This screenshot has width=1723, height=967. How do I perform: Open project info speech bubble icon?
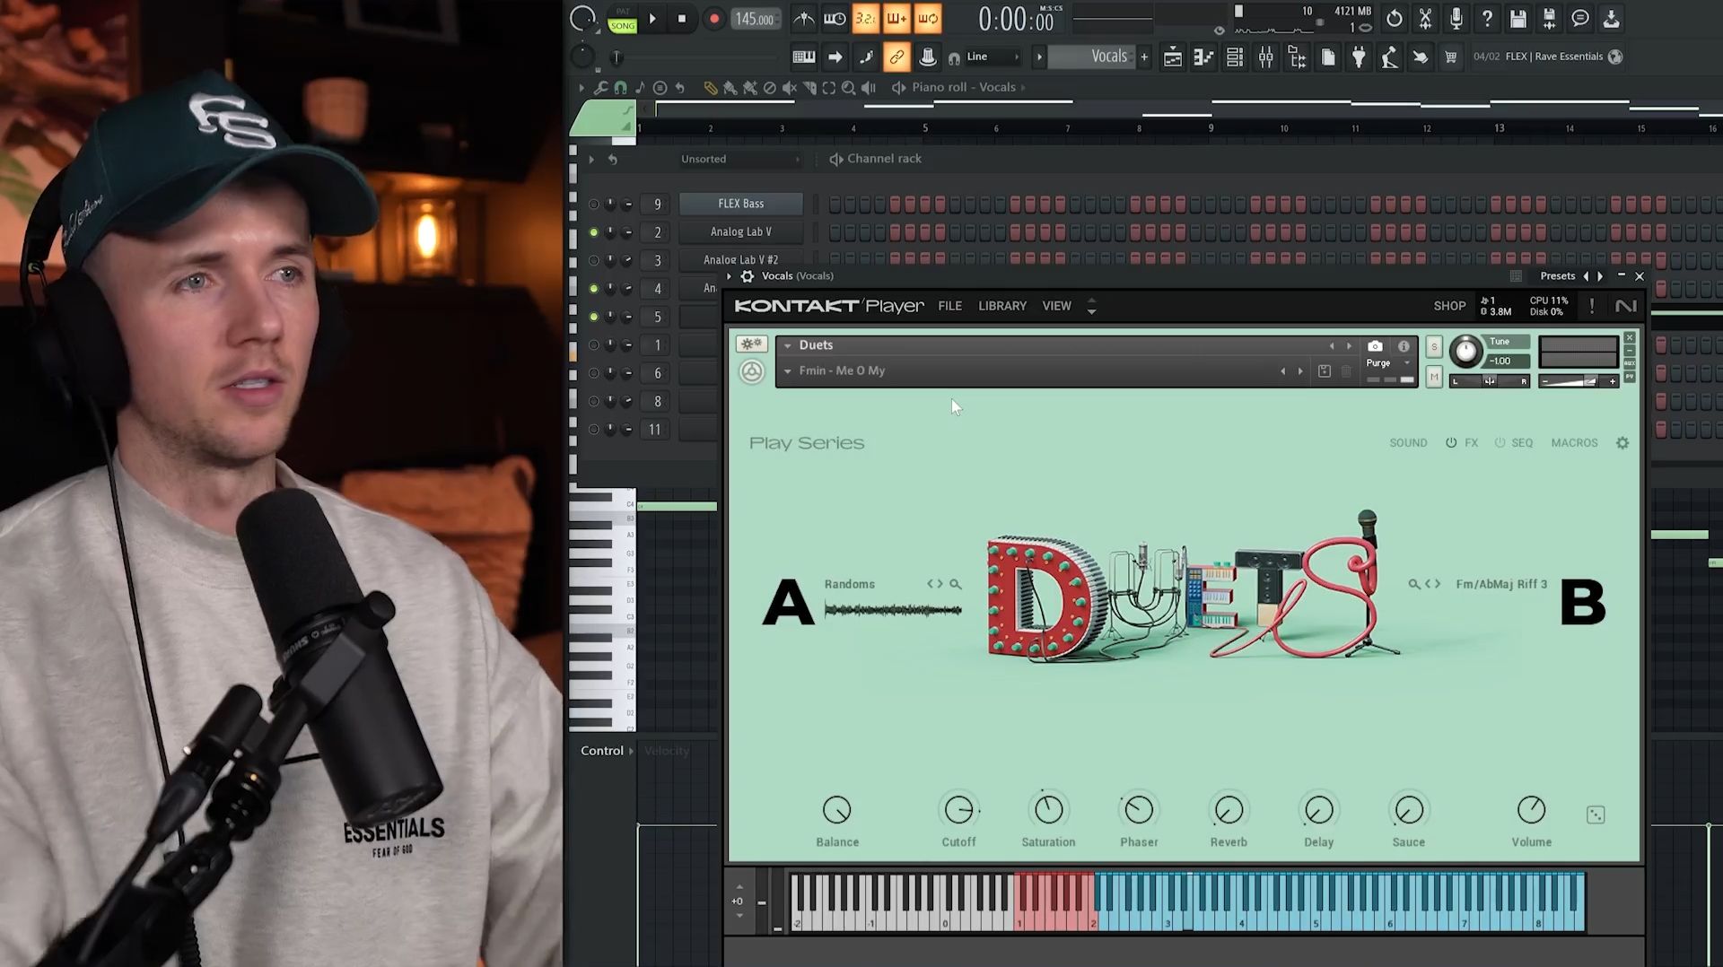[1580, 19]
